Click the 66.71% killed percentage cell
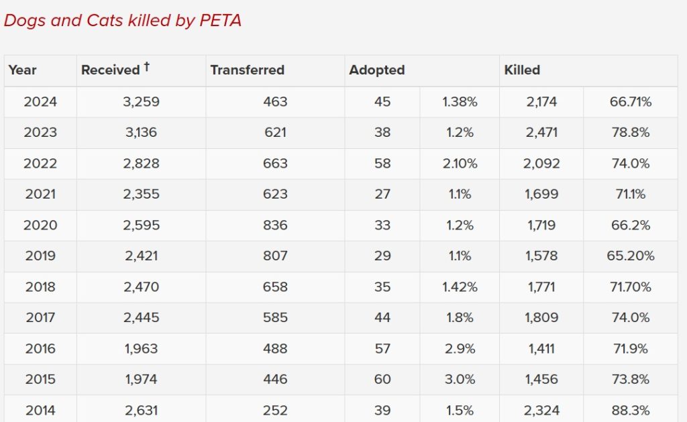 (x=631, y=102)
